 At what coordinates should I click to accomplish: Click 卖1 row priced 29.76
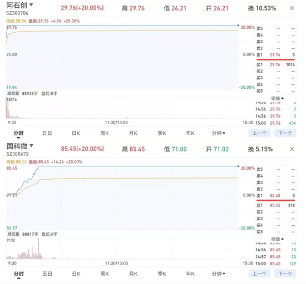click(x=275, y=55)
